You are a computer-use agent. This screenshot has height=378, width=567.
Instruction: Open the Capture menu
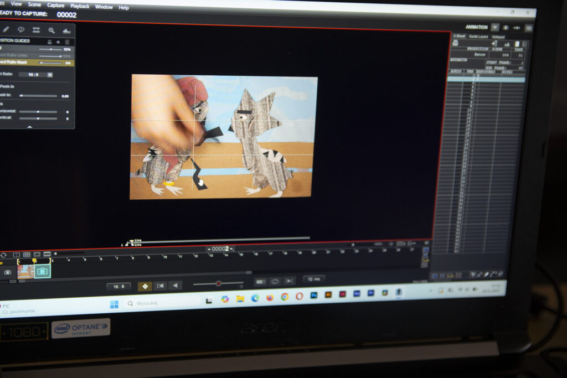click(55, 6)
